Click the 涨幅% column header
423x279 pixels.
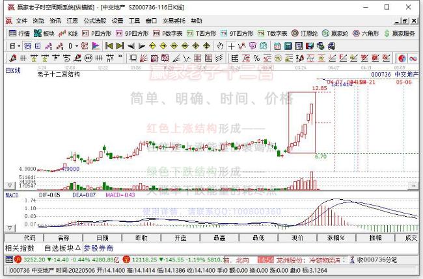tap(336, 238)
